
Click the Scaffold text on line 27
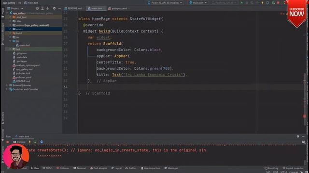[x=112, y=44]
